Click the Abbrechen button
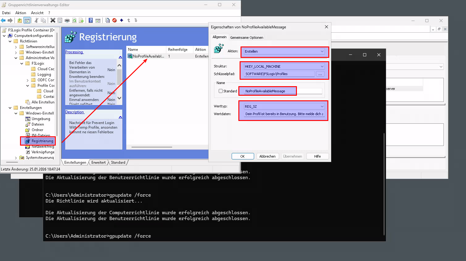466x261 pixels. coord(267,156)
